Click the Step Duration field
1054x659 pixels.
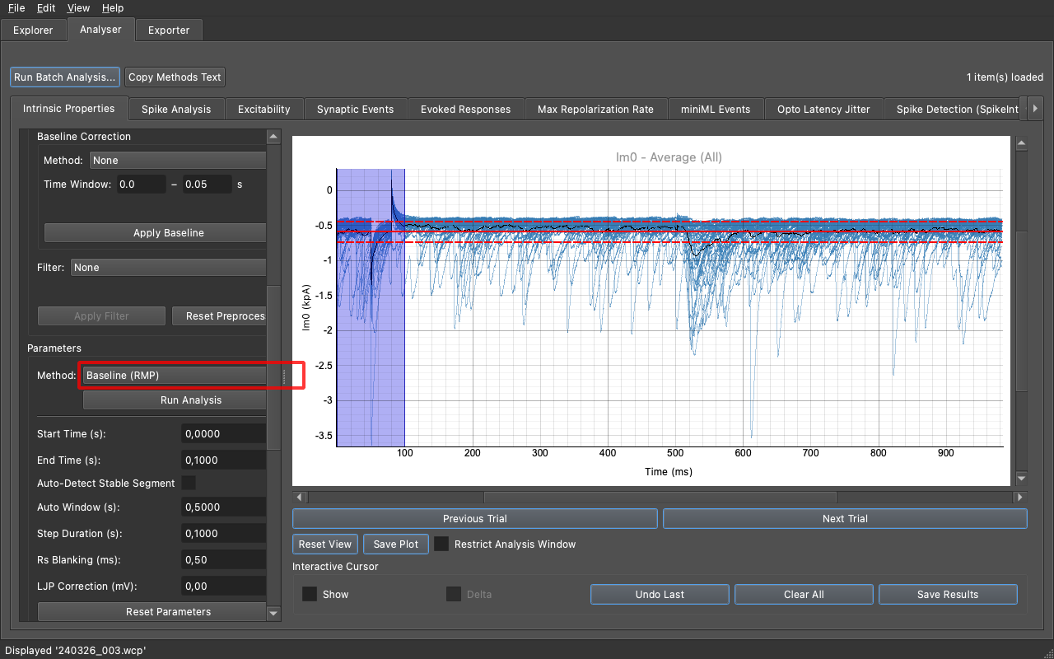(223, 534)
